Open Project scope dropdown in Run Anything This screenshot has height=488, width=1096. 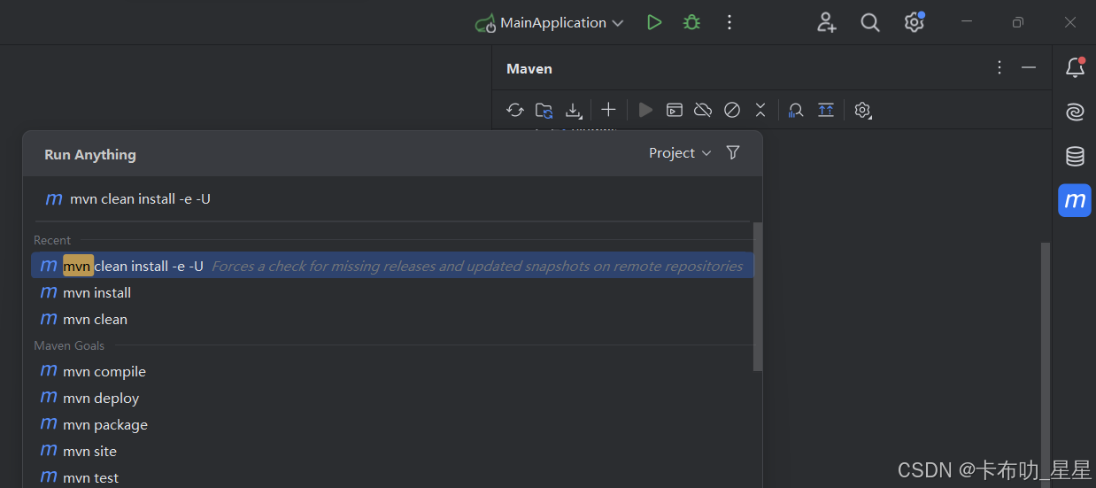click(x=680, y=153)
